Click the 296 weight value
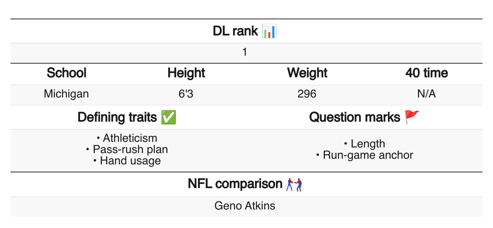The height and width of the screenshot is (228, 493). pos(307,94)
